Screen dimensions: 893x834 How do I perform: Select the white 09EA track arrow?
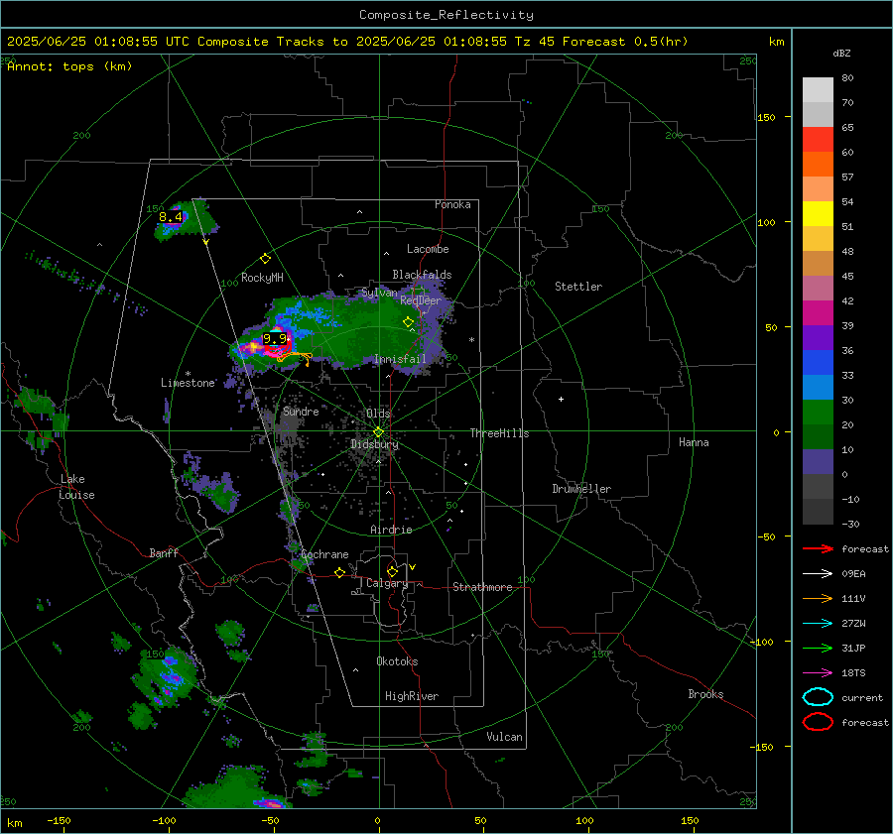click(x=818, y=573)
